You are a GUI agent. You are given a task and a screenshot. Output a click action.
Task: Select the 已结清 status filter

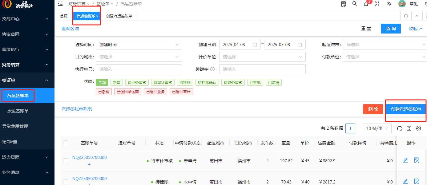(x=274, y=82)
